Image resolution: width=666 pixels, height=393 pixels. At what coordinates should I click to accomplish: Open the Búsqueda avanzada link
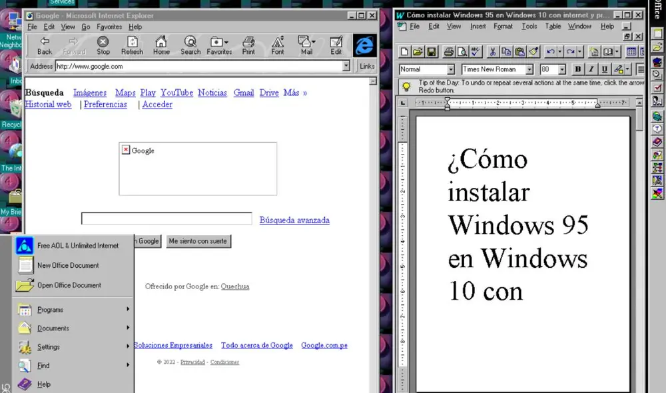[294, 220]
